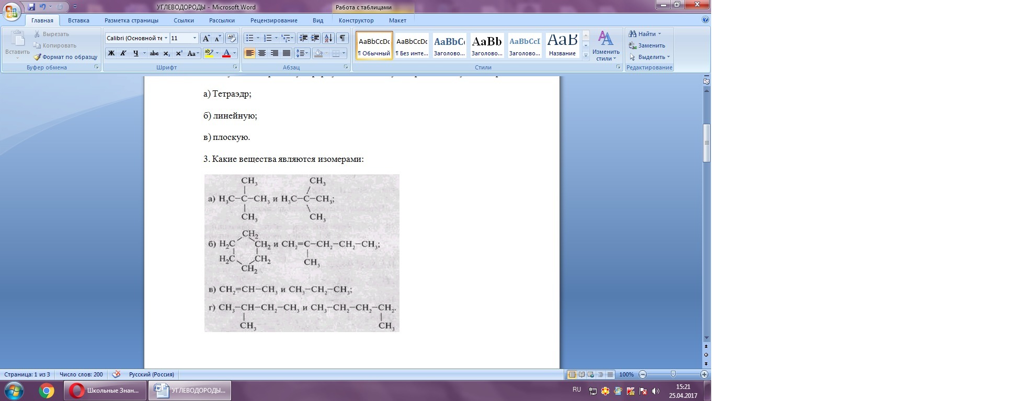Screen dimensions: 1028x401
Task: Increase font size with the grow font icon
Action: [206, 38]
